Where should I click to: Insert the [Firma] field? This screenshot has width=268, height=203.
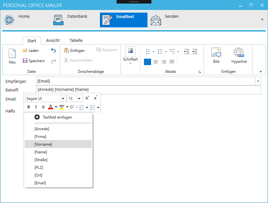click(58, 137)
